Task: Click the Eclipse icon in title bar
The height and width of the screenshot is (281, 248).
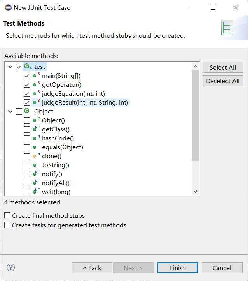Action: click(8, 7)
